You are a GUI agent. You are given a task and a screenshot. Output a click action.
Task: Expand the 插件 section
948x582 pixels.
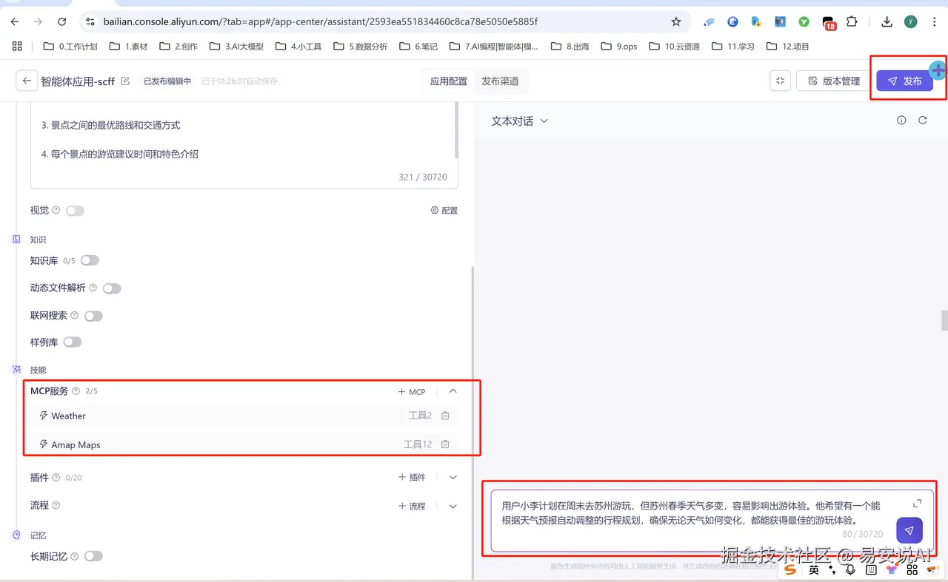tap(453, 478)
